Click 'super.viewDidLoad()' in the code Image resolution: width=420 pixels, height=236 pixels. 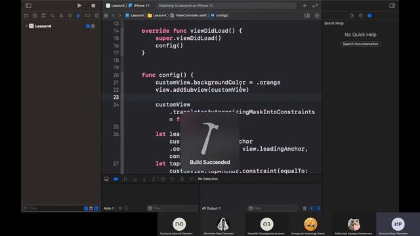[x=188, y=38]
